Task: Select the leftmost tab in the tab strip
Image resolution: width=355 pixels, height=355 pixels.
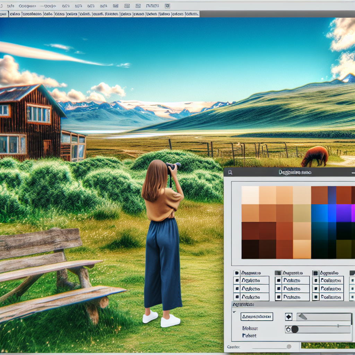Action: click(x=3, y=14)
